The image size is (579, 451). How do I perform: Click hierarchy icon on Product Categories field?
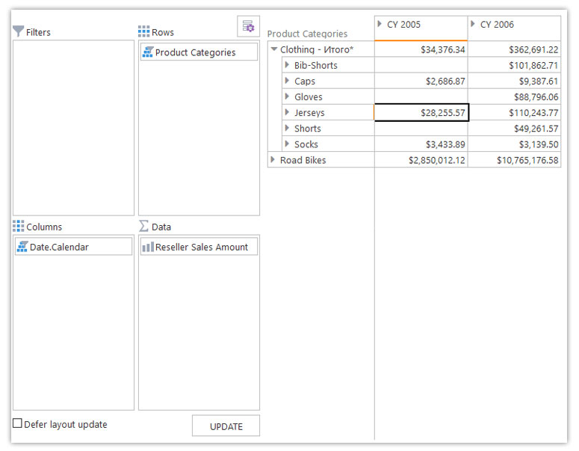[x=148, y=52]
